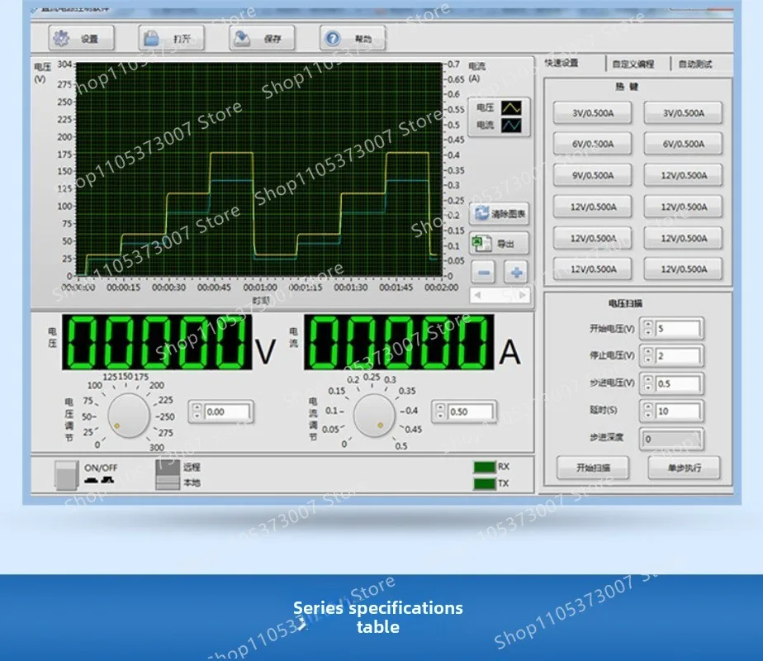
Task: Click the current value field showing 0.50
Action: (x=471, y=411)
